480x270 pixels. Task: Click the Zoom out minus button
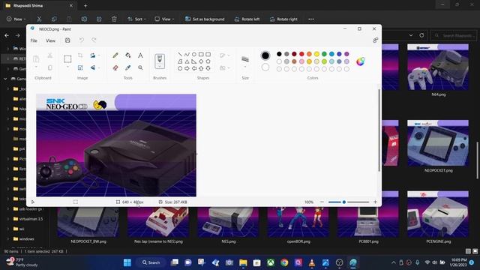(x=322, y=202)
